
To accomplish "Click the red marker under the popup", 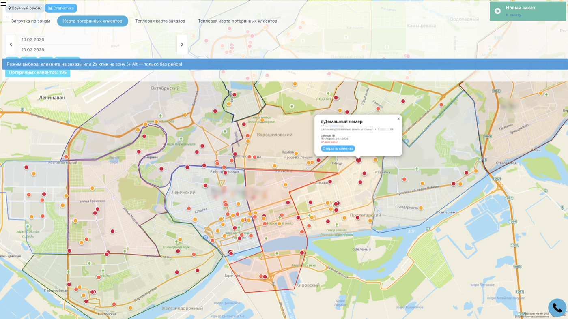I will (358, 161).
